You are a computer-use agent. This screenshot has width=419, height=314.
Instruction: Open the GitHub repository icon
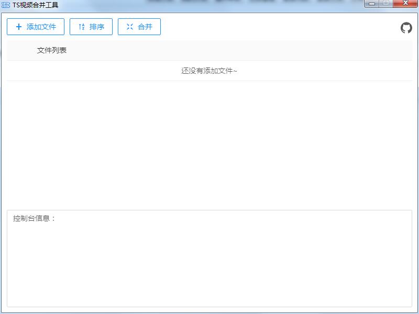coord(406,28)
